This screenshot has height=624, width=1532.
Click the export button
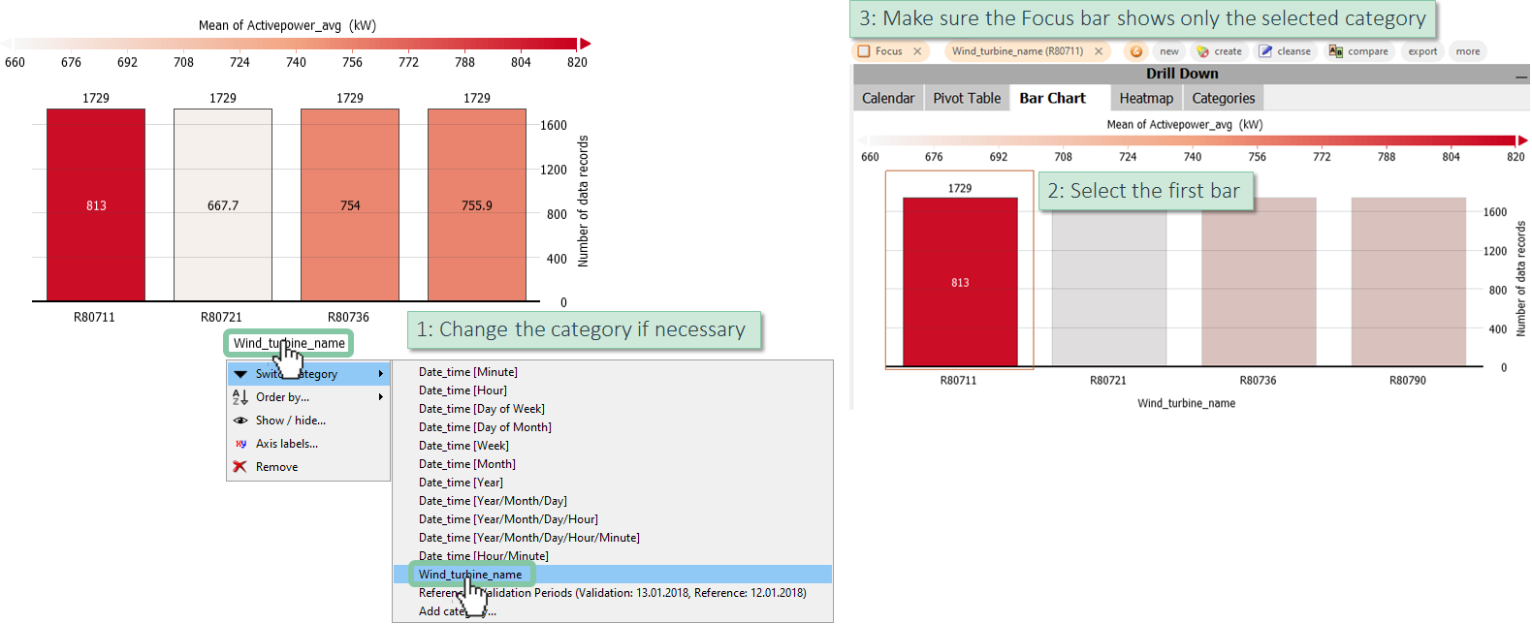pyautogui.click(x=1422, y=51)
